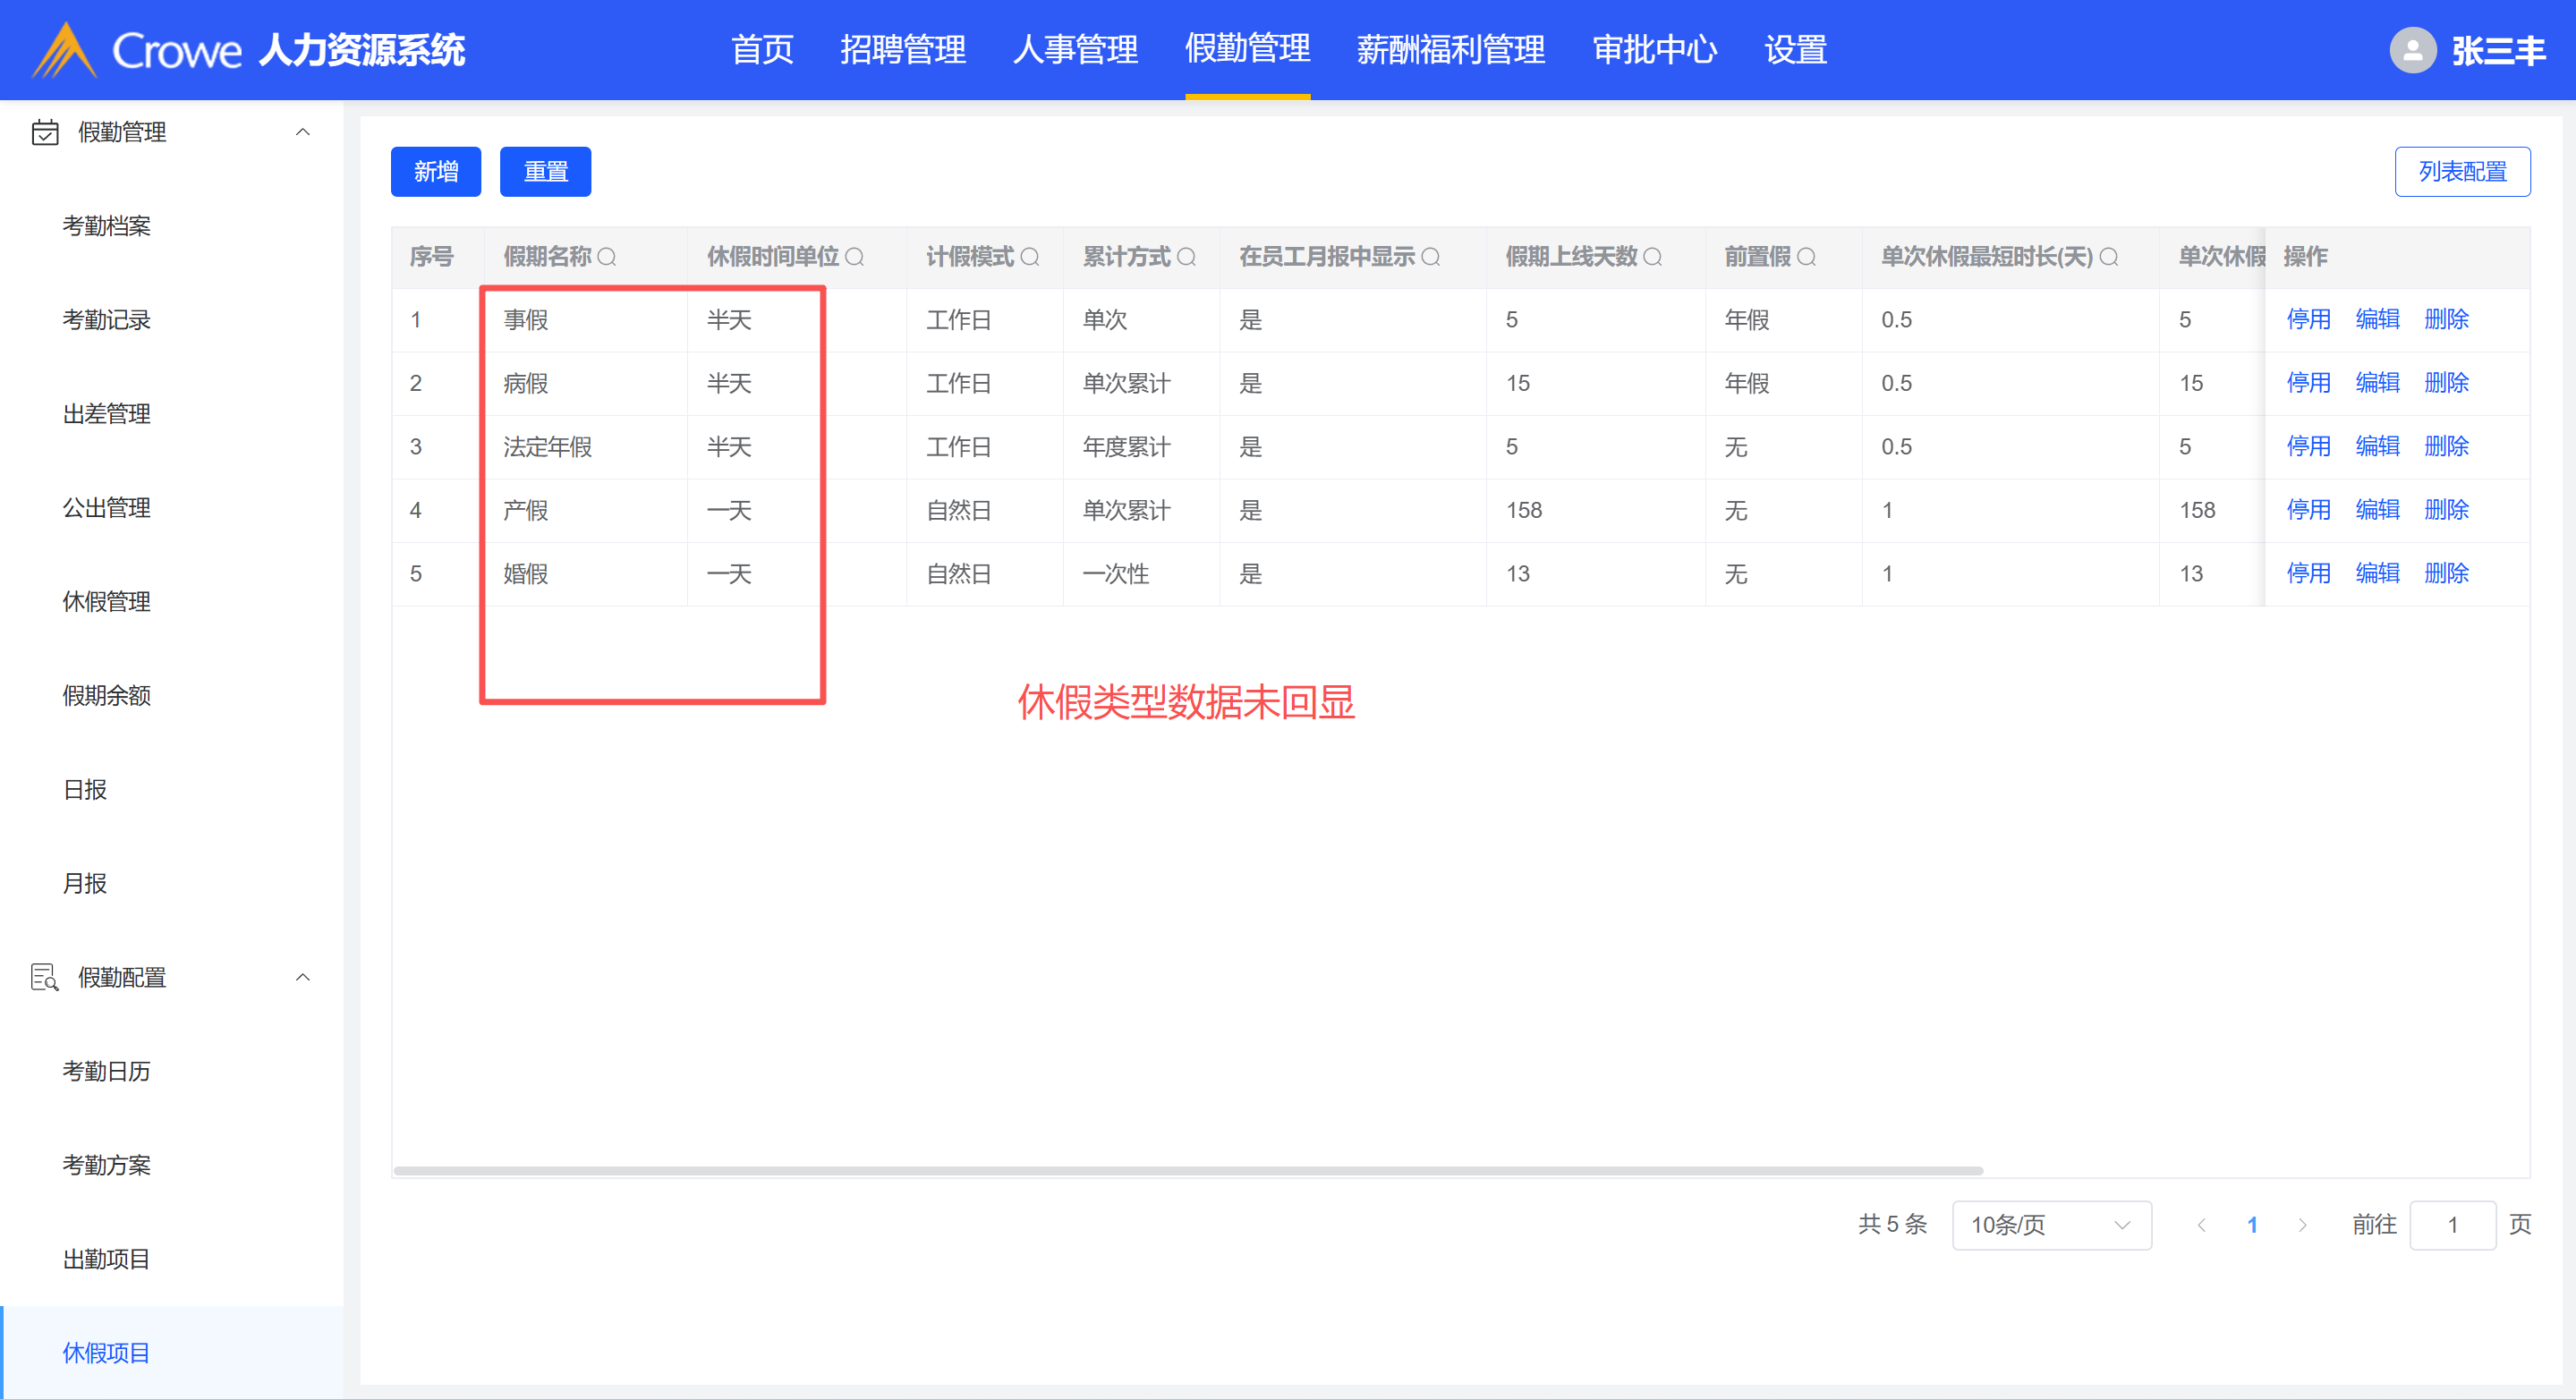Click search icon beside 前置假 column
Screen dimensions: 2576x1400
1807,257
